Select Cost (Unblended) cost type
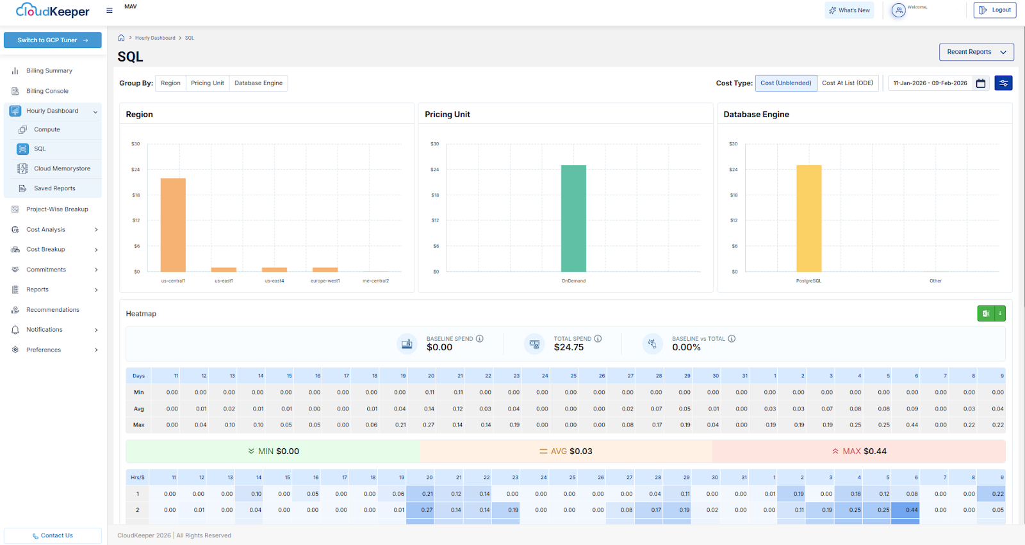Image resolution: width=1025 pixels, height=545 pixels. click(785, 83)
